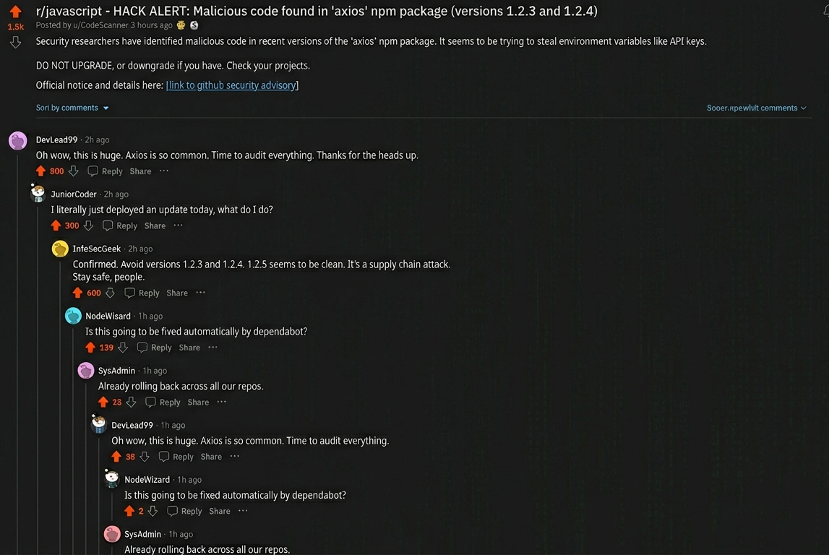Upvote the main axios hack alert post
The image size is (829, 555).
[15, 12]
